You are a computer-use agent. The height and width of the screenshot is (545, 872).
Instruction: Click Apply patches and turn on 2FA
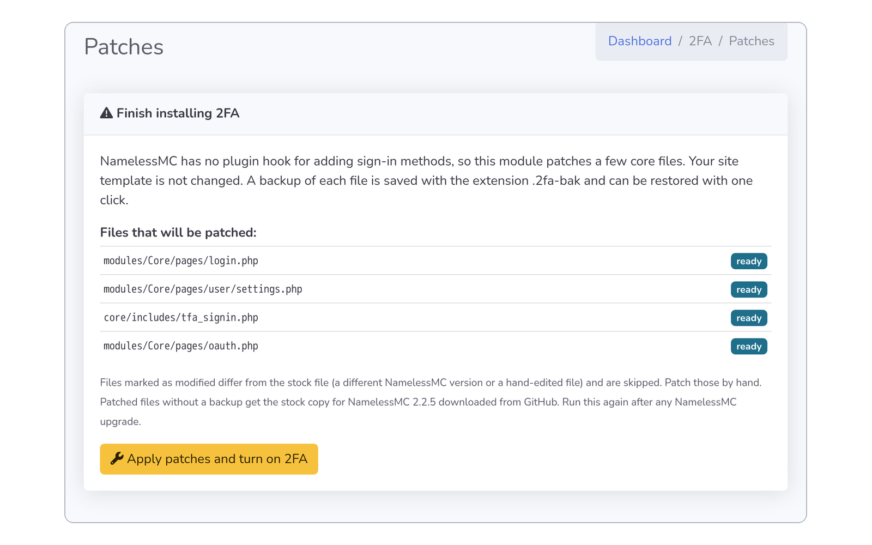click(209, 459)
